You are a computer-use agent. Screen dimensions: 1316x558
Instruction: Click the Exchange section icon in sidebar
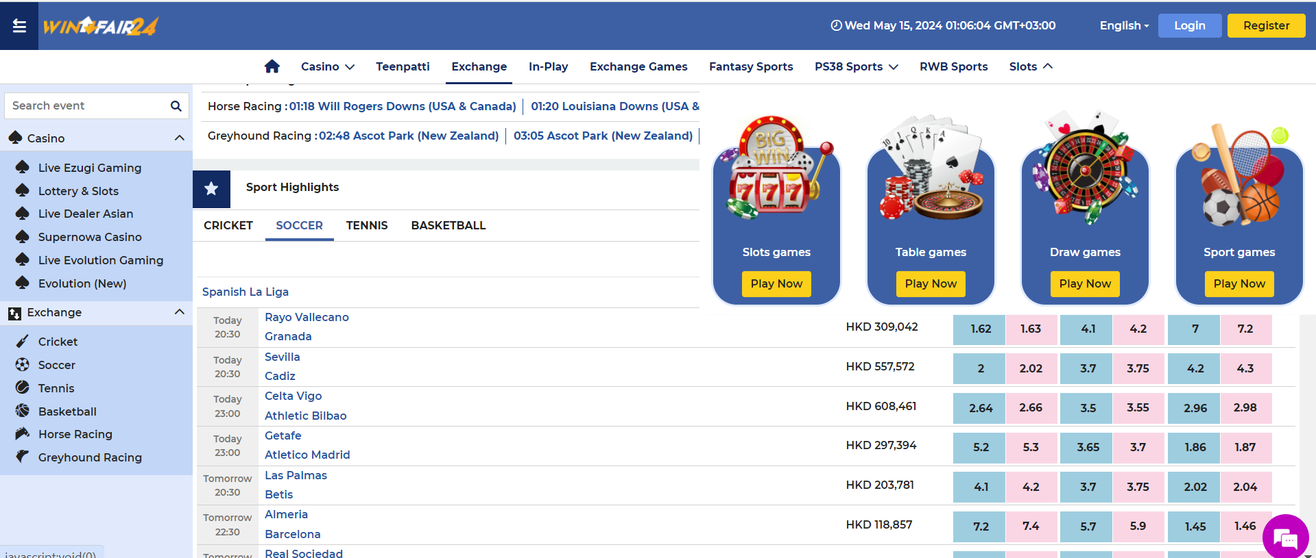tap(14, 313)
